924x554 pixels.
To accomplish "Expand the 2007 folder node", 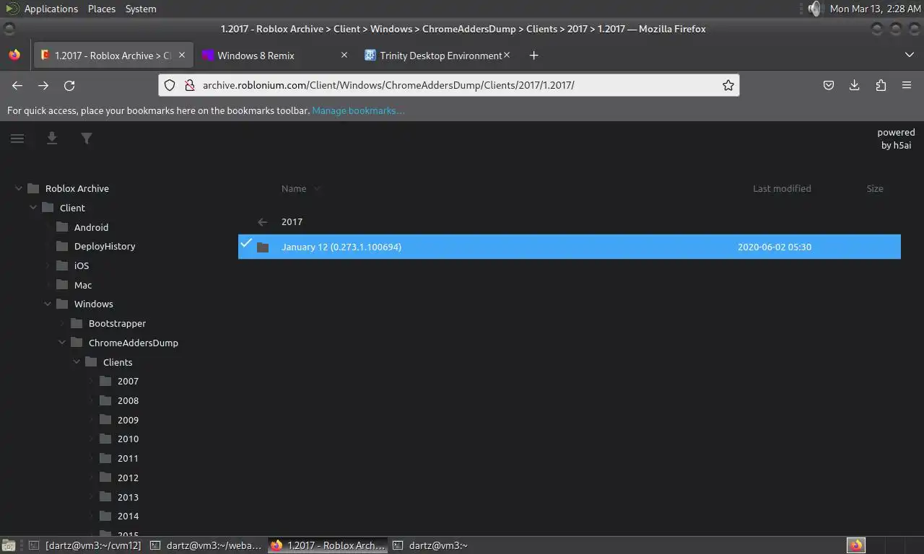I will (91, 381).
